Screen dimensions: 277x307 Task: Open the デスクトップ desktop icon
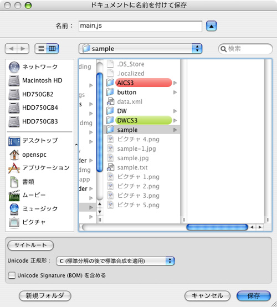(x=14, y=141)
